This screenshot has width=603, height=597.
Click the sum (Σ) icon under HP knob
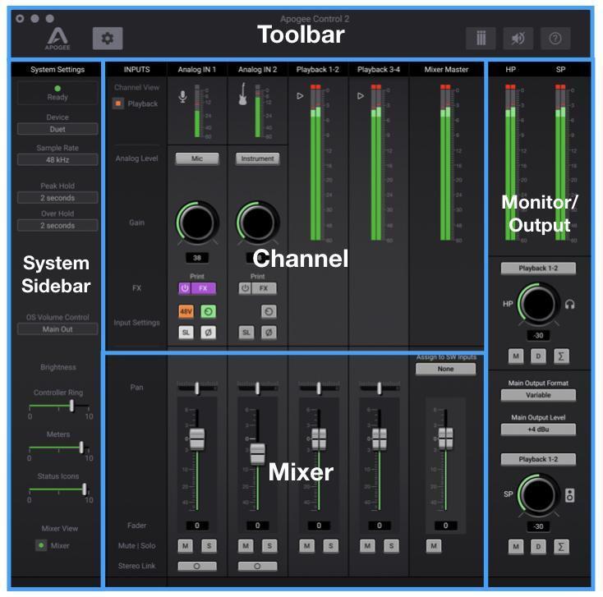561,354
